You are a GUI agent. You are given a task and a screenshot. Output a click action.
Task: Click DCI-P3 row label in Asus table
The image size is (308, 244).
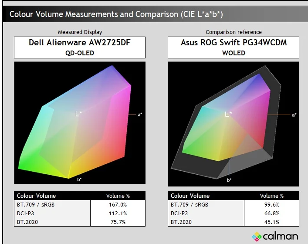(x=179, y=213)
